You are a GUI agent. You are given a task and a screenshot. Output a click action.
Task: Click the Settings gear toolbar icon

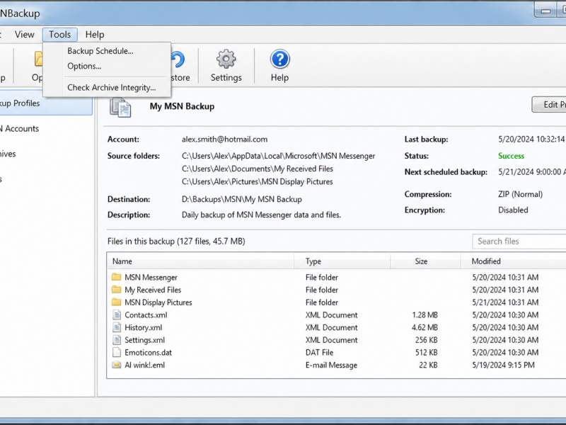[x=226, y=59]
